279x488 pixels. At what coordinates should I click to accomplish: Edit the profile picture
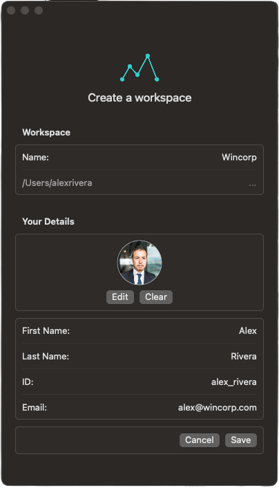[120, 297]
